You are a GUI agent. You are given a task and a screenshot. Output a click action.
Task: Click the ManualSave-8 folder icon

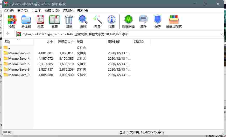pyautogui.click(x=6, y=69)
